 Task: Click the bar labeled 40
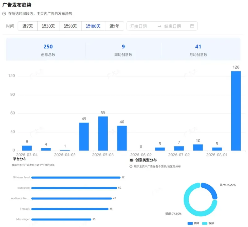[x=122, y=138]
